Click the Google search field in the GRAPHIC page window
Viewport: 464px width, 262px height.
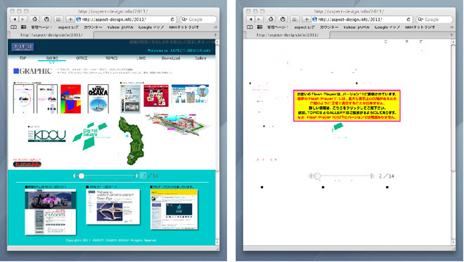[x=198, y=19]
